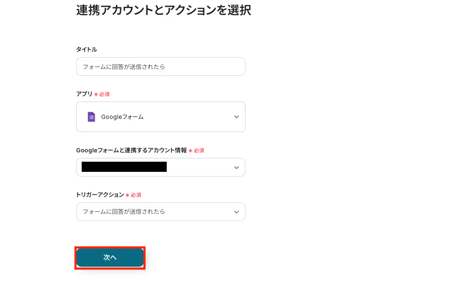457x287 pixels.
Task: Click the 必須 marker beside トリガーアクション
Action: 136,195
